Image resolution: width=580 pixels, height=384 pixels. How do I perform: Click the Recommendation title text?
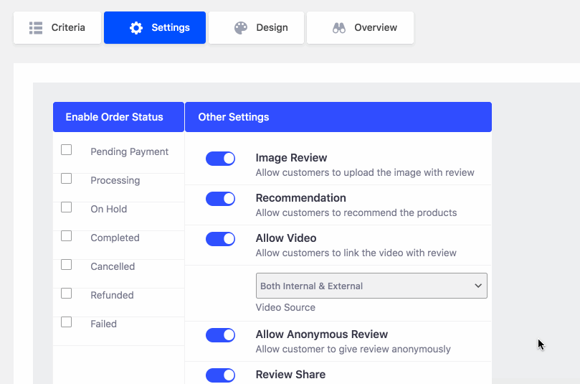pos(300,198)
